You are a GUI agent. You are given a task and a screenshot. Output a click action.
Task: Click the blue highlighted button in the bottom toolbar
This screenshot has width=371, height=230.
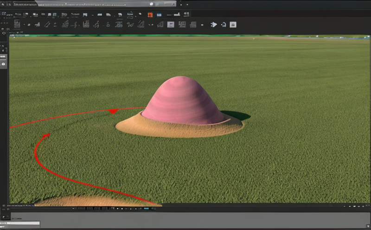click(146, 209)
